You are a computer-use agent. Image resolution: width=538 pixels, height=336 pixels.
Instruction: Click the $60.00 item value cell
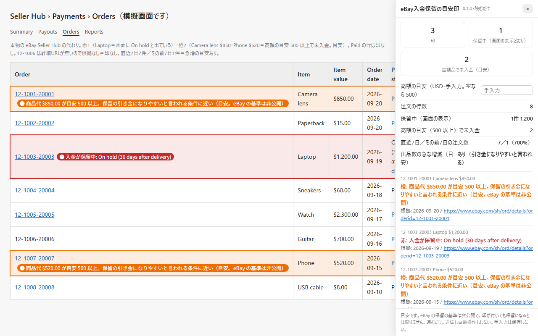pos(346,190)
